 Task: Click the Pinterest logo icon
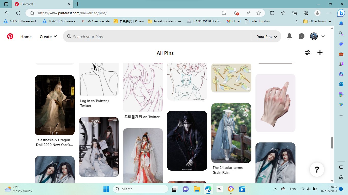(x=10, y=37)
